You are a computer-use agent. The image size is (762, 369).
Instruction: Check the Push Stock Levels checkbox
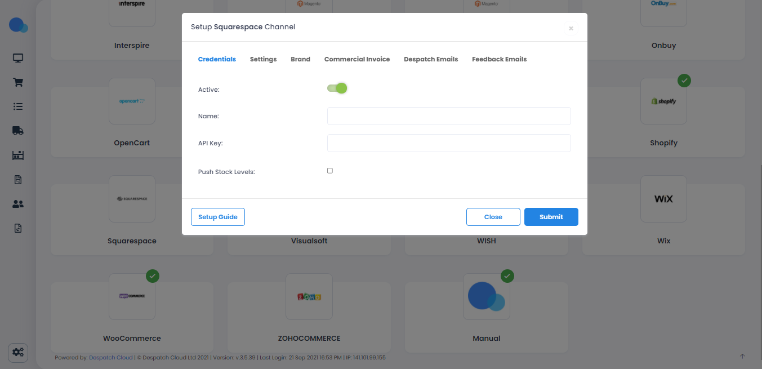[x=330, y=171]
